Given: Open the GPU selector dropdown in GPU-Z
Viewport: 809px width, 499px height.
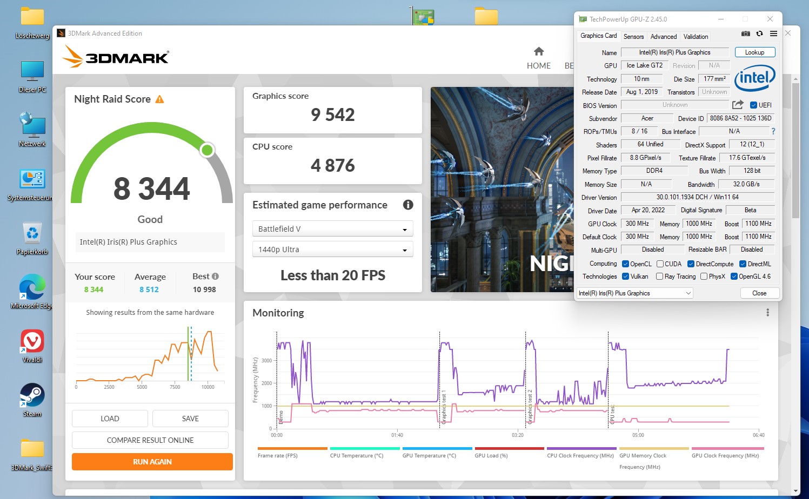Looking at the screenshot, I should (x=635, y=293).
